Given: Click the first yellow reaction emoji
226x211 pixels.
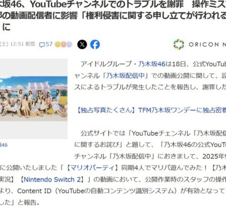Looking at the screenshot, I should (x=58, y=44).
